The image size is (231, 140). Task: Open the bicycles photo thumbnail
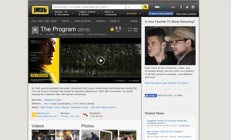point(90,135)
